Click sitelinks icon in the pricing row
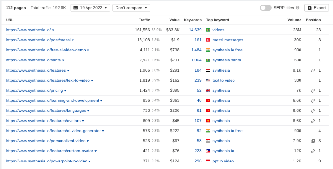 point(313,91)
